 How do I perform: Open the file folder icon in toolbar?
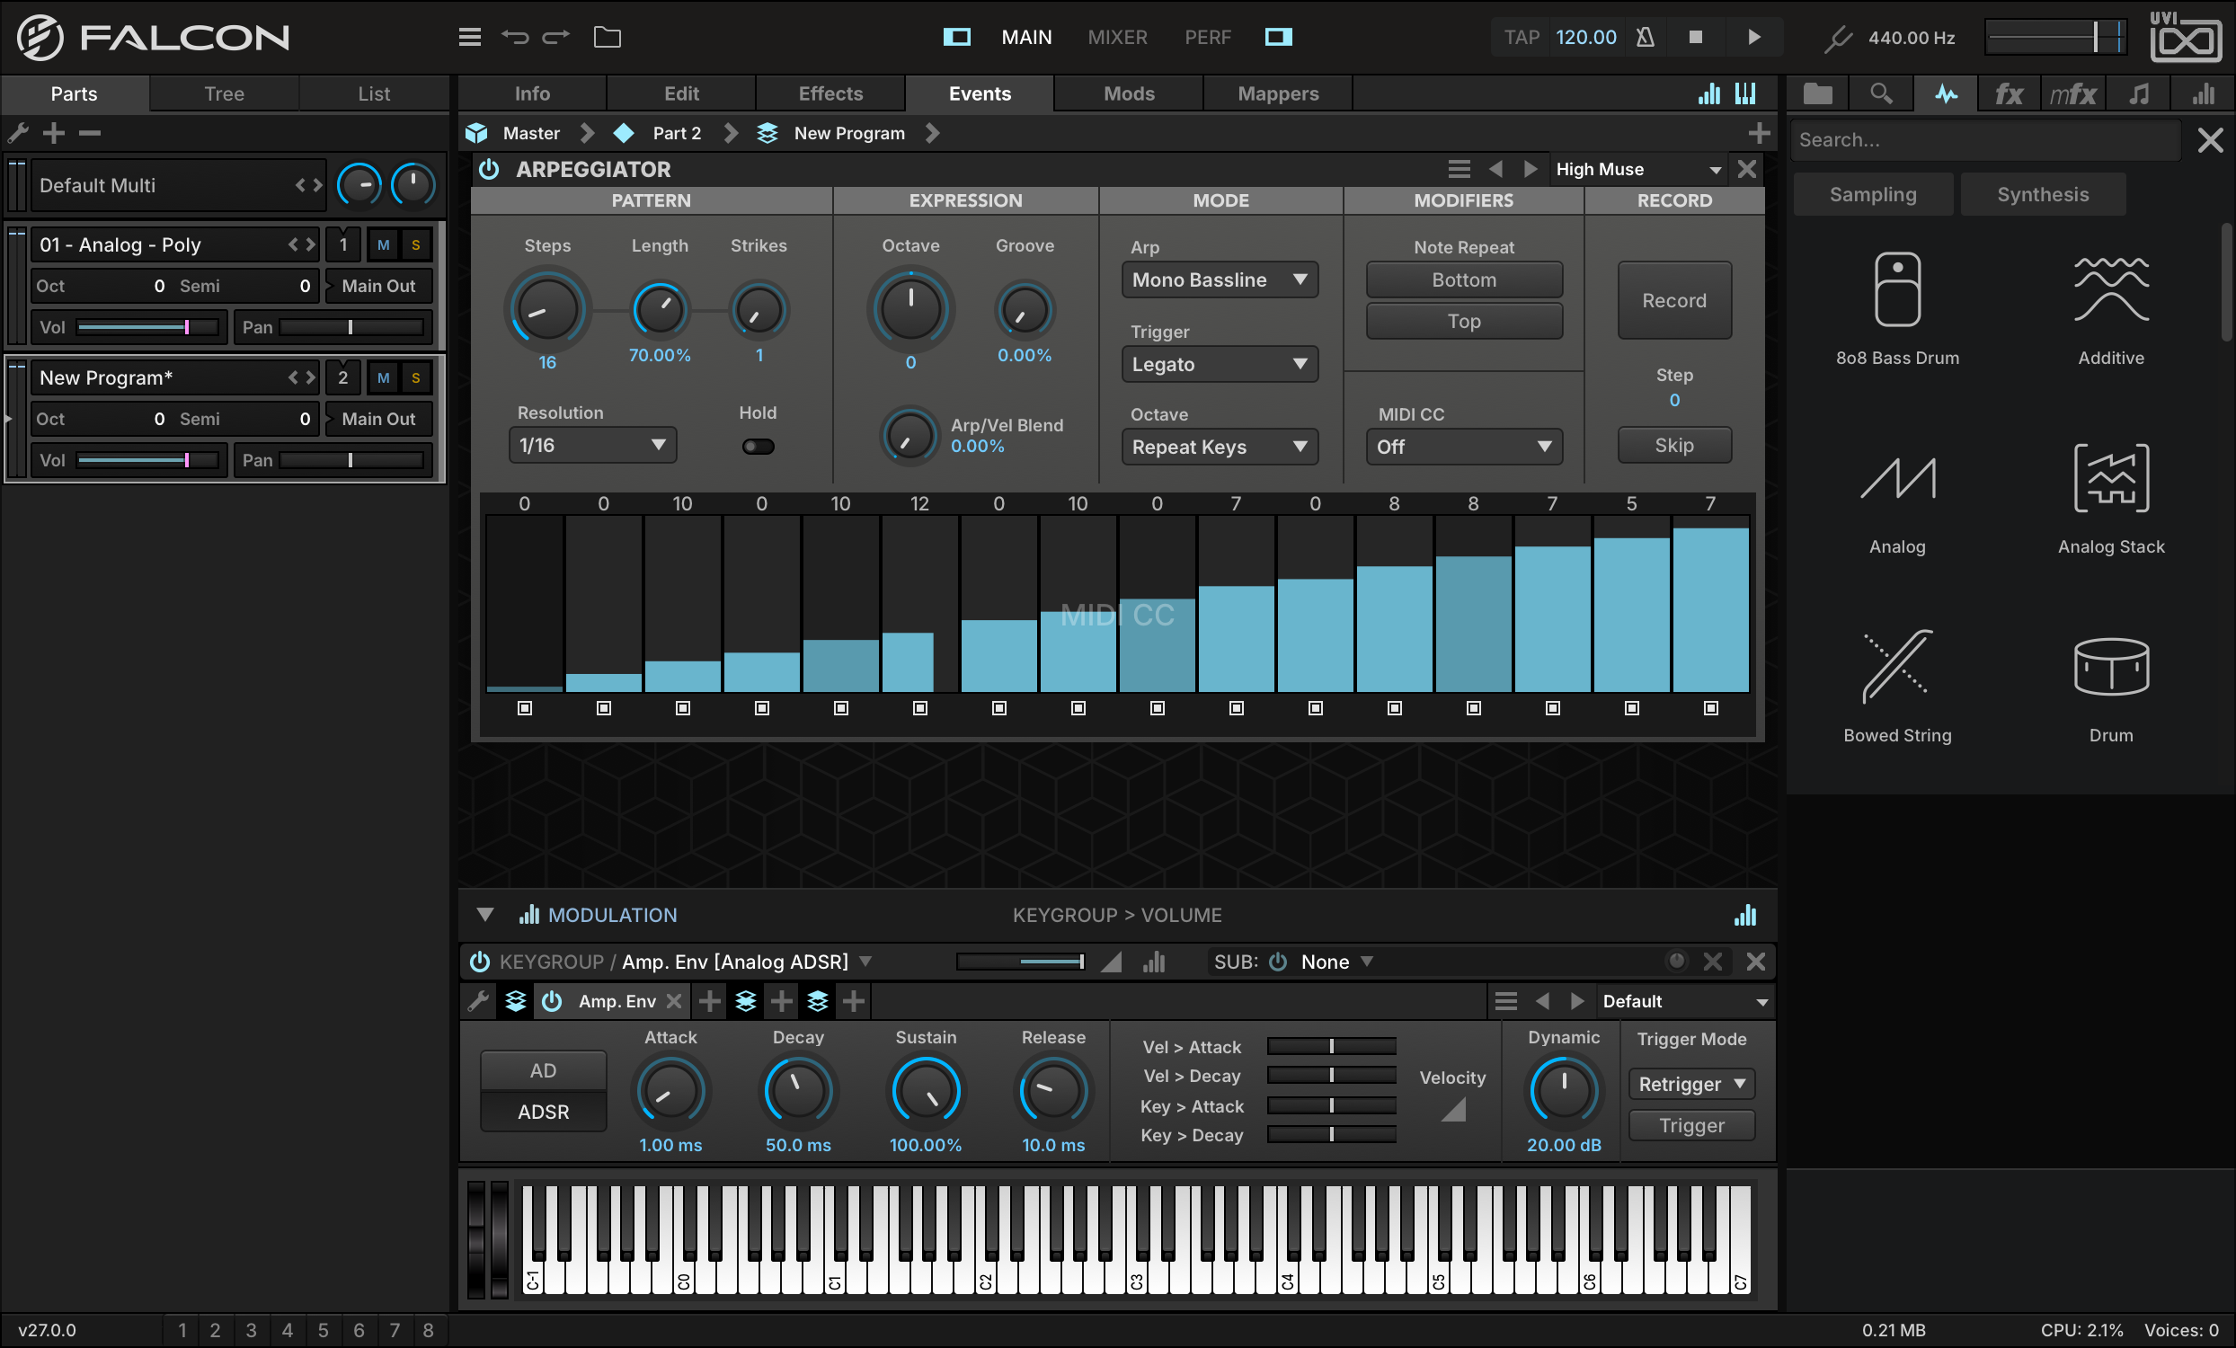(608, 37)
